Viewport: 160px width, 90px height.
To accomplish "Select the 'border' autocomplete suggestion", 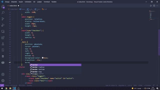I will 55,65.
